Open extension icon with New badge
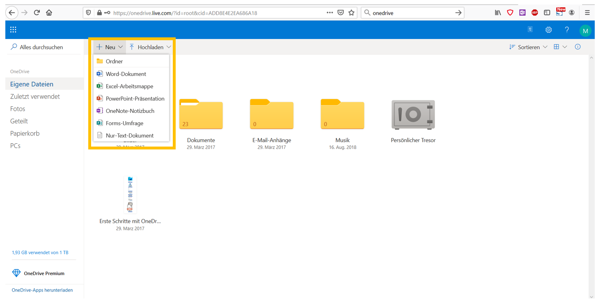 pyautogui.click(x=560, y=11)
